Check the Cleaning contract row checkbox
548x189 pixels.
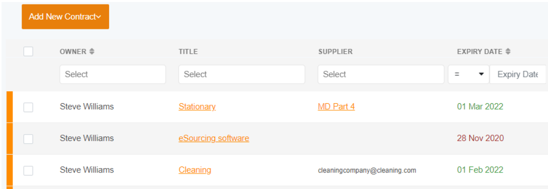(28, 171)
